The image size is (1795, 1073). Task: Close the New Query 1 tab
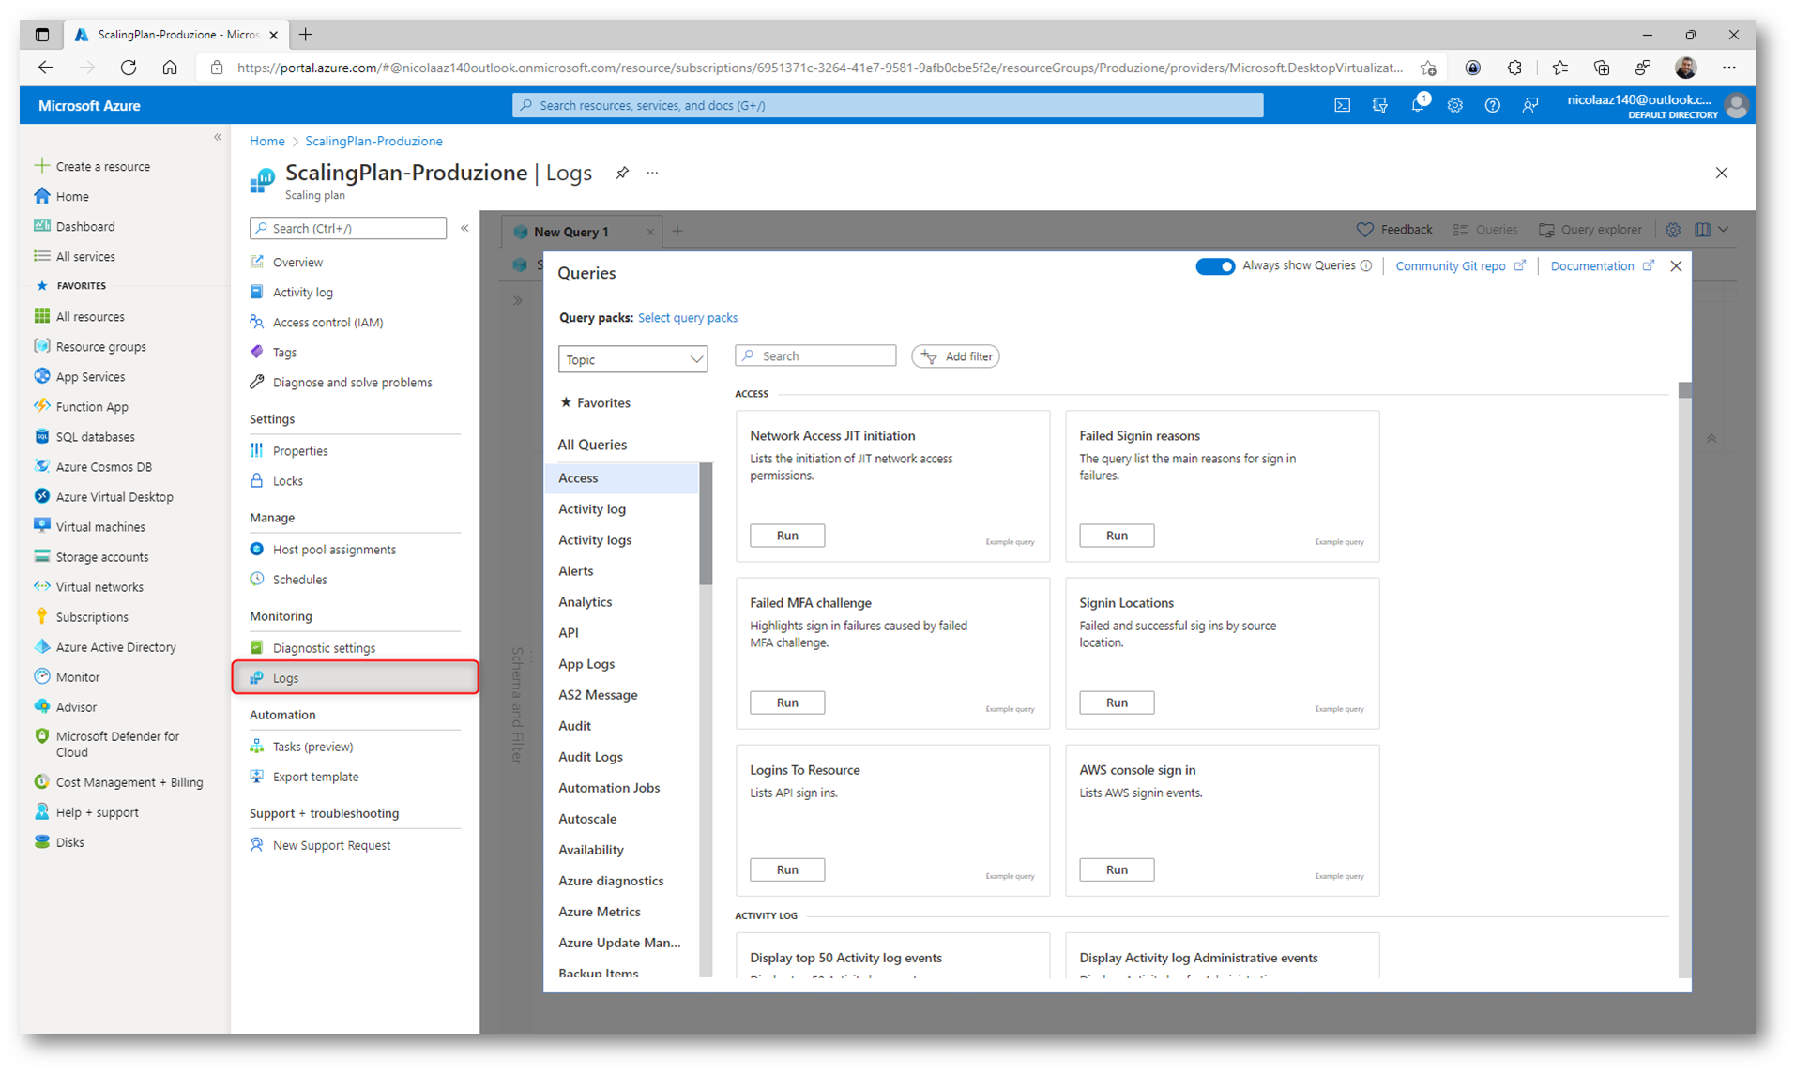point(650,232)
